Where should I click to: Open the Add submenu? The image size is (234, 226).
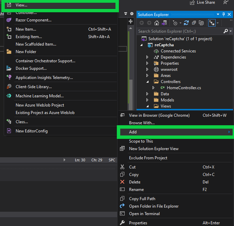tap(176, 132)
